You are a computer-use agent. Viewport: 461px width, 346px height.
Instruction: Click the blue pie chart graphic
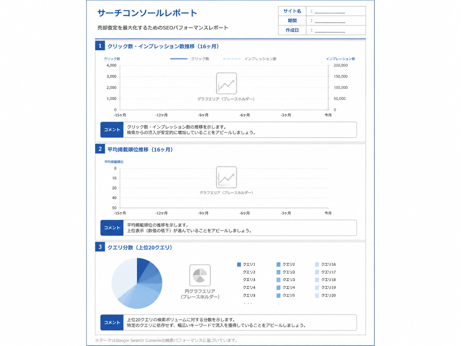click(137, 283)
